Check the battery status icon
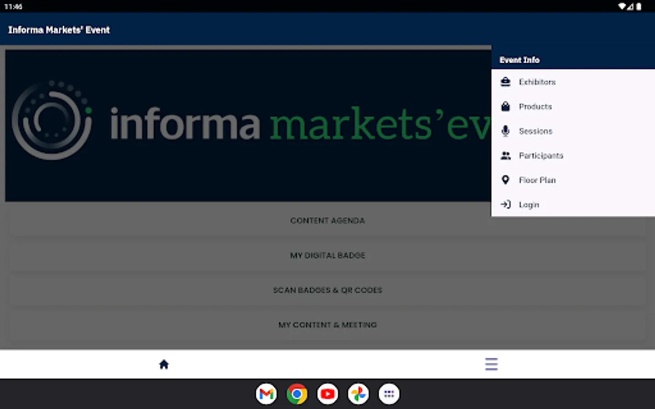Screen dimensions: 655x409 pos(639,6)
